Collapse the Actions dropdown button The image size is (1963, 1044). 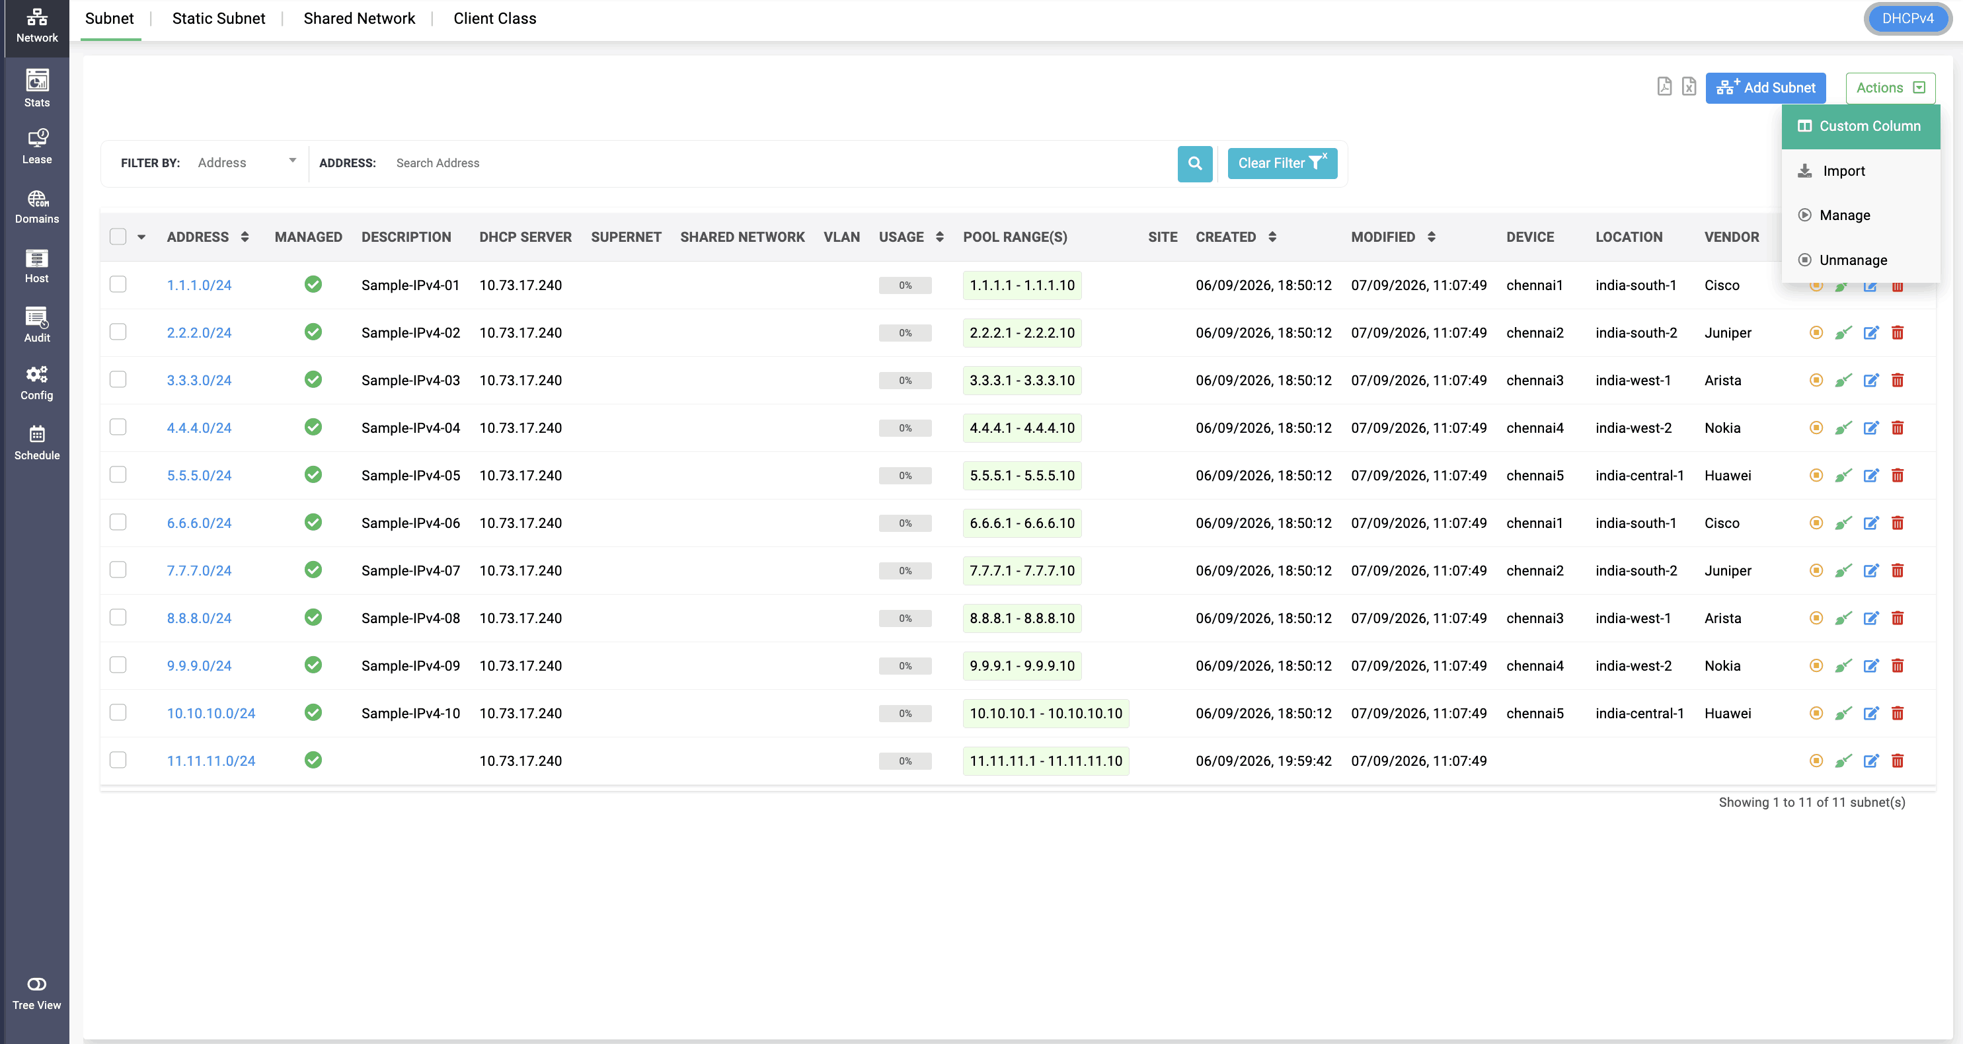pyautogui.click(x=1890, y=88)
